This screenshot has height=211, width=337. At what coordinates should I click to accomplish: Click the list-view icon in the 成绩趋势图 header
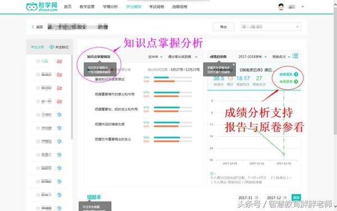pyautogui.click(x=295, y=56)
